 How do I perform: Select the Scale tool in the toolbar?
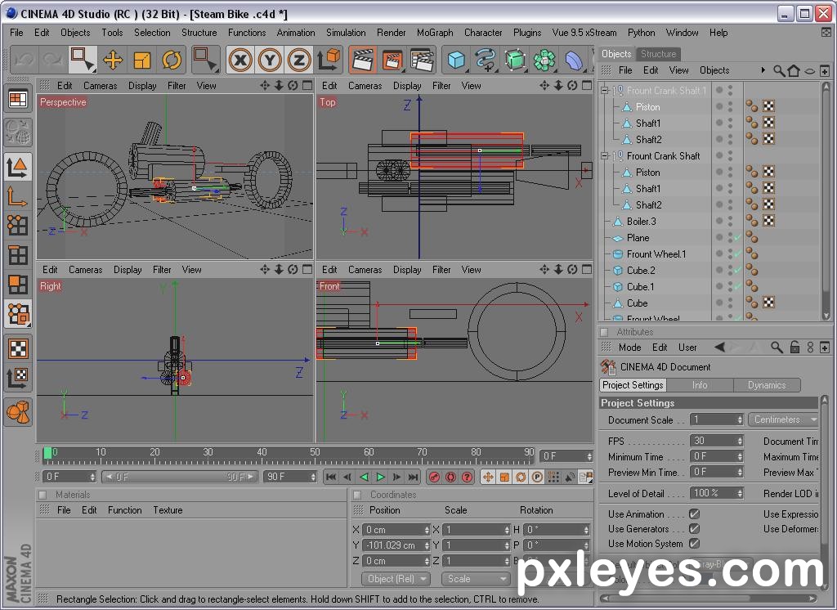(142, 60)
